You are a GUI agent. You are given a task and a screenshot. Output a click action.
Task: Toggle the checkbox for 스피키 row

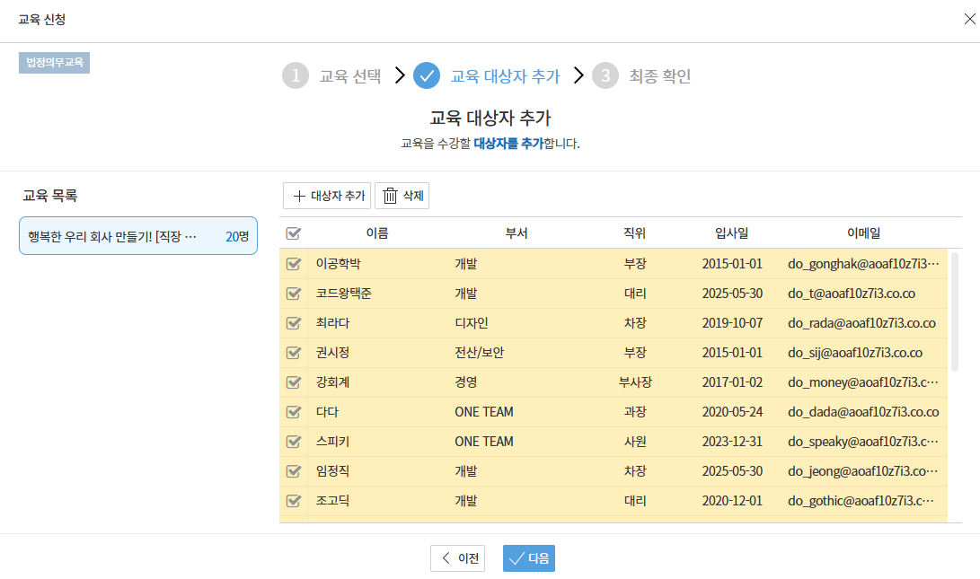pos(293,442)
